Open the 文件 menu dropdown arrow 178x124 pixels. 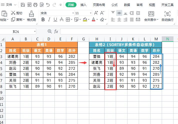tap(15, 5)
